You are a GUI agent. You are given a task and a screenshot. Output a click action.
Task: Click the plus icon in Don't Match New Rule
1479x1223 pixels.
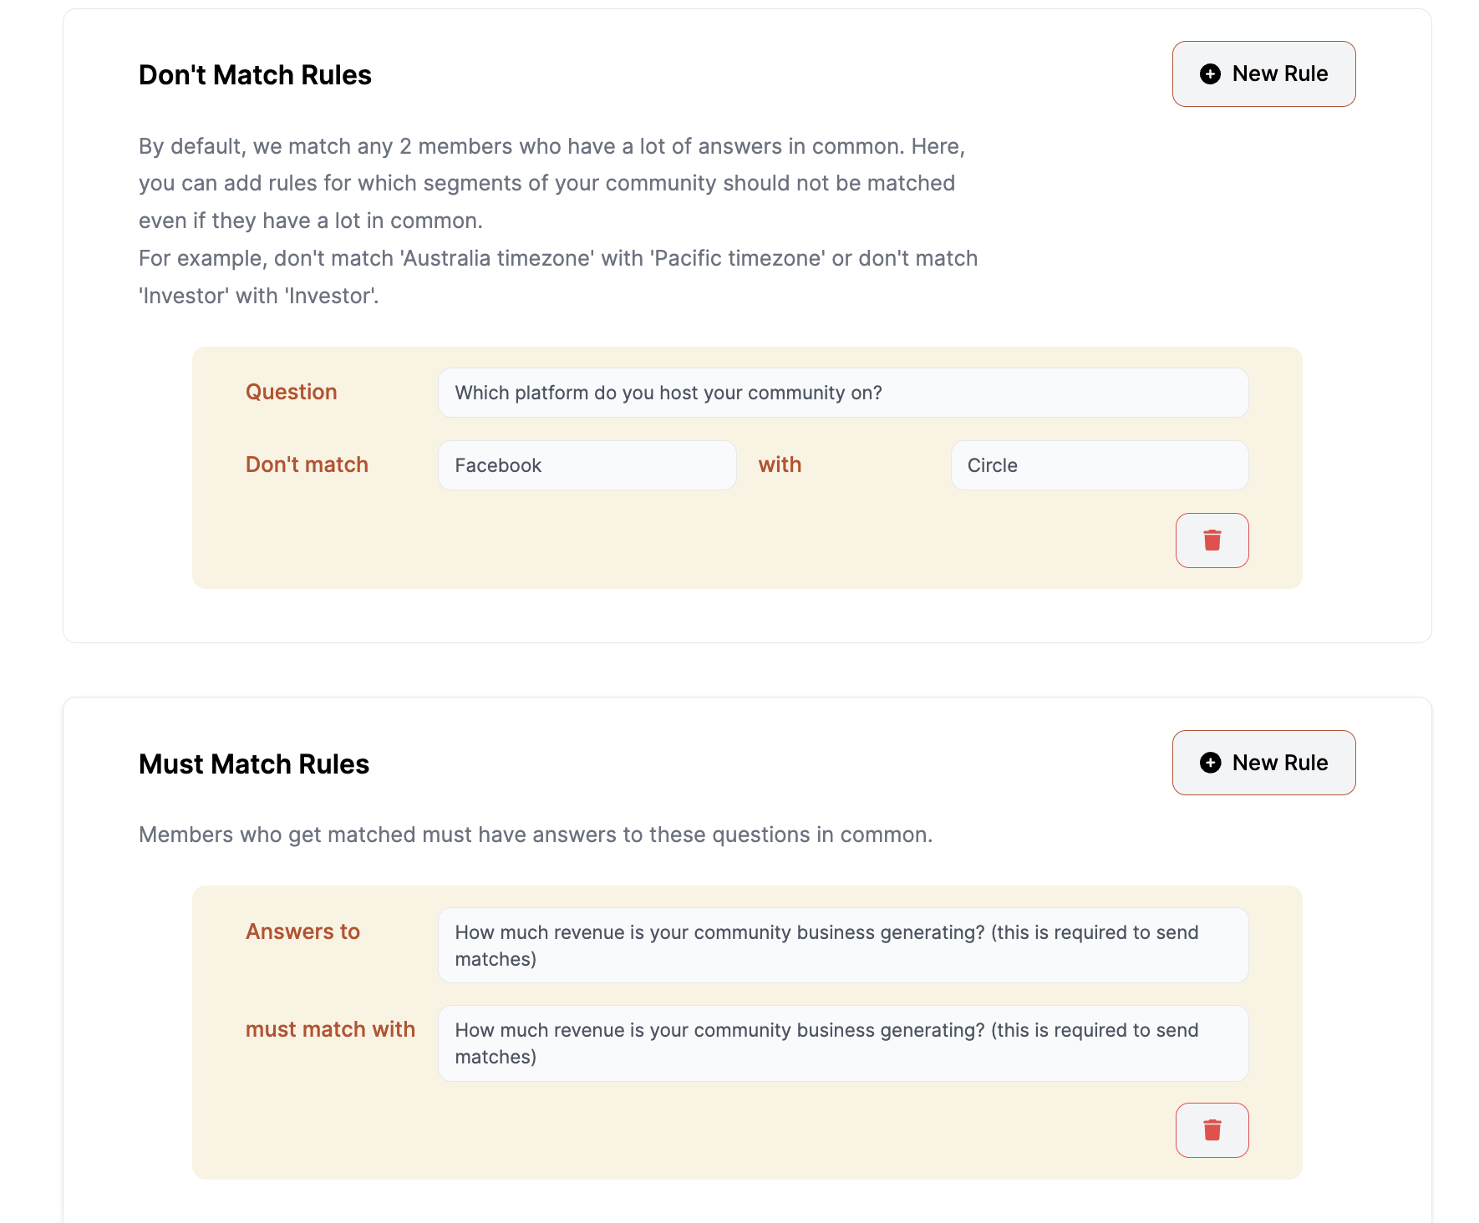(x=1210, y=74)
